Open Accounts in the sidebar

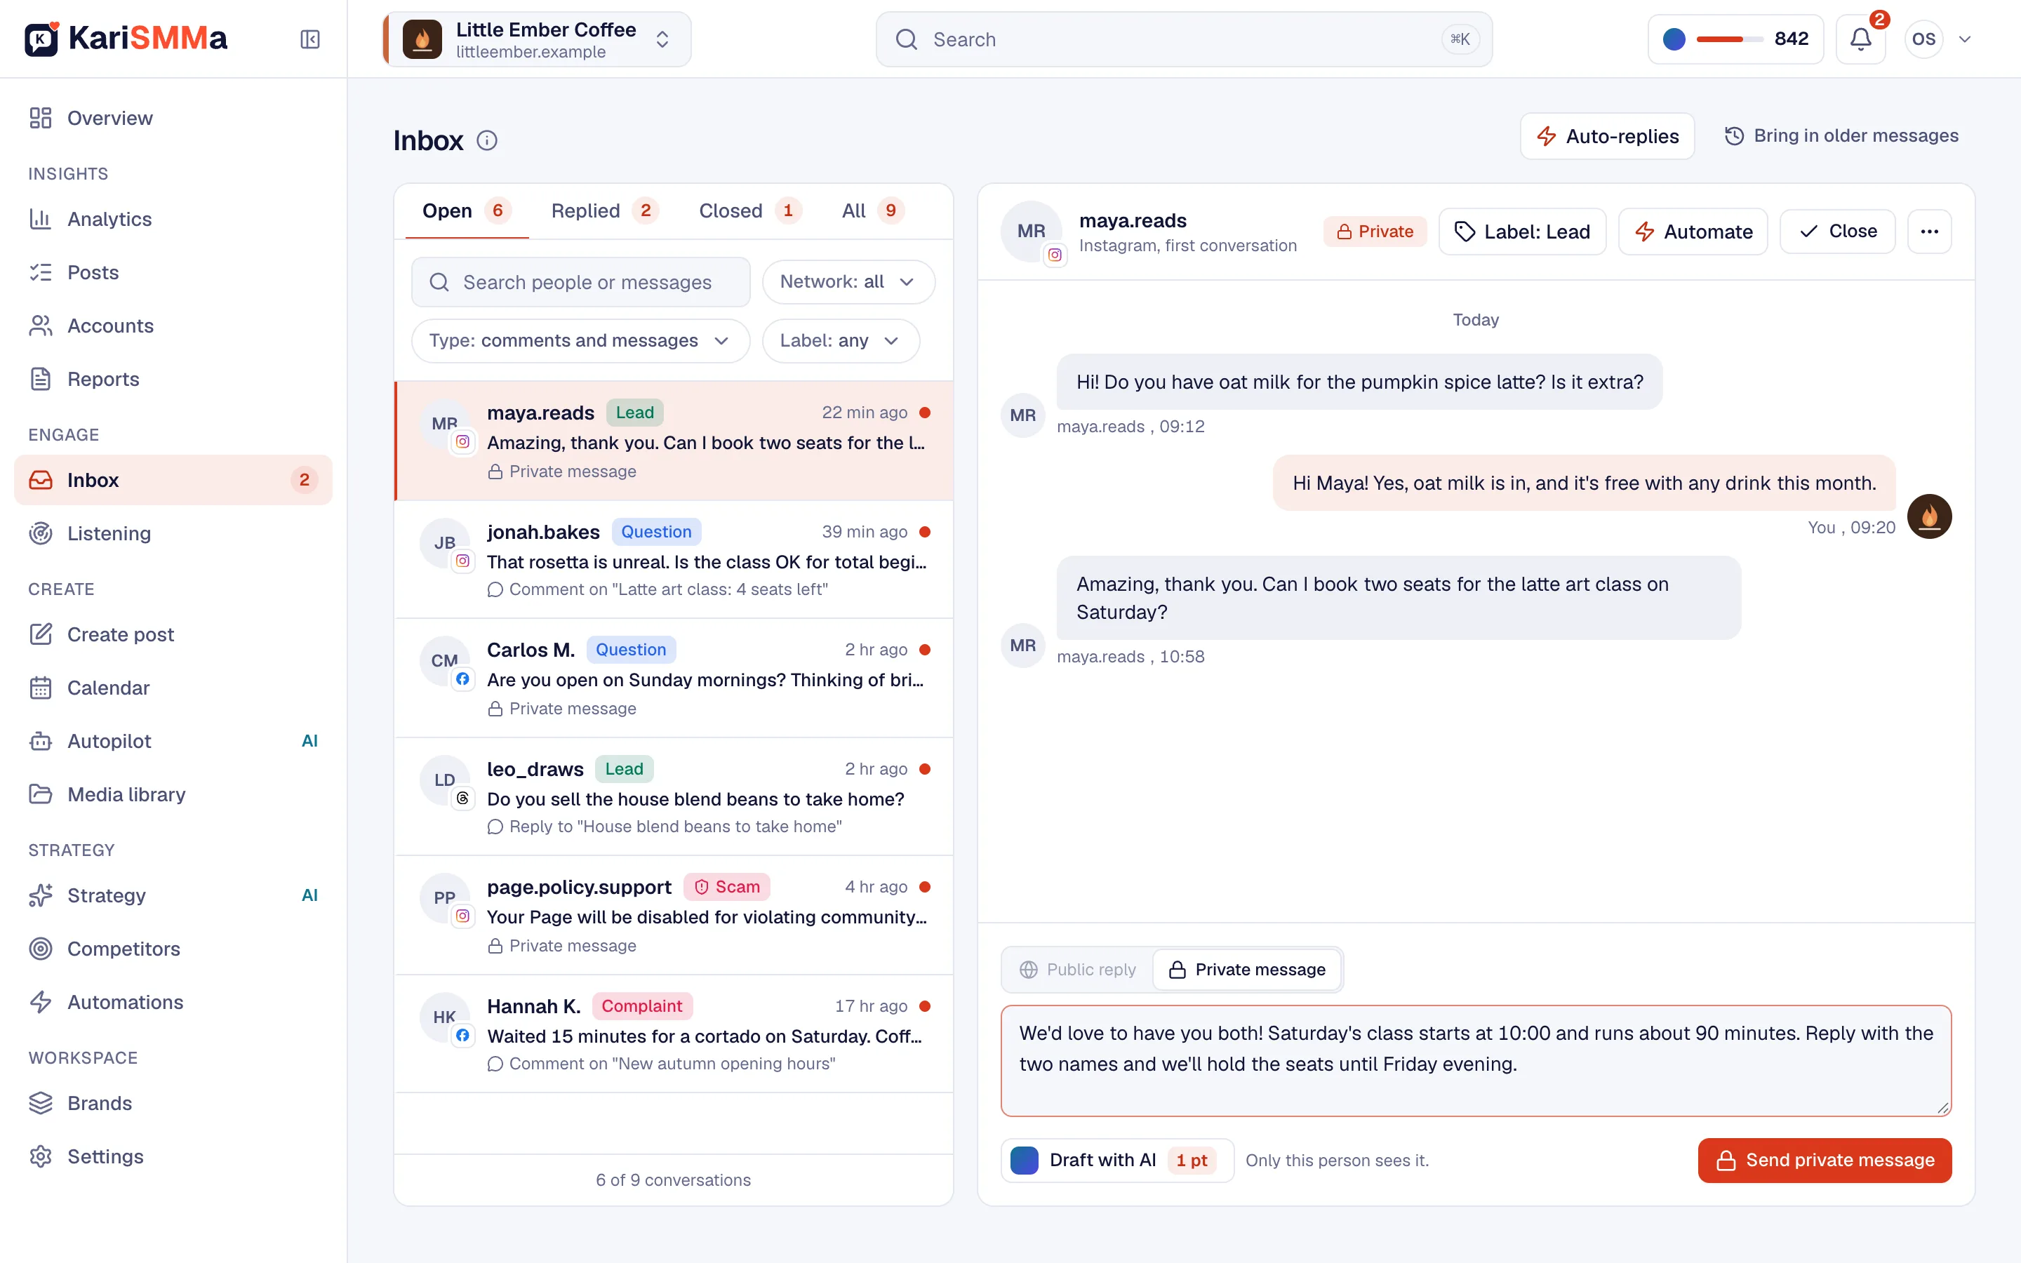tap(173, 326)
